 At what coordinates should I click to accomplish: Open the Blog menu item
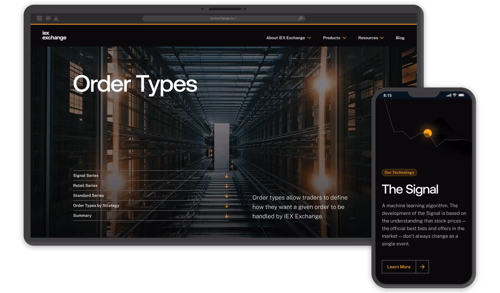point(400,38)
